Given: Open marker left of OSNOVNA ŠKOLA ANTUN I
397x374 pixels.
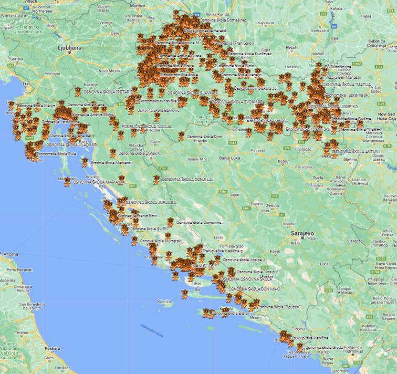Looking at the screenshot, I should (327, 151).
